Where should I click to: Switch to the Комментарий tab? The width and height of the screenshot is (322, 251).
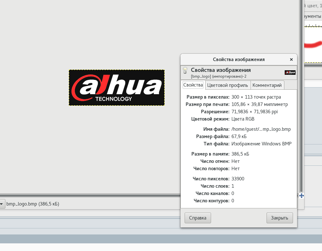pyautogui.click(x=267, y=85)
